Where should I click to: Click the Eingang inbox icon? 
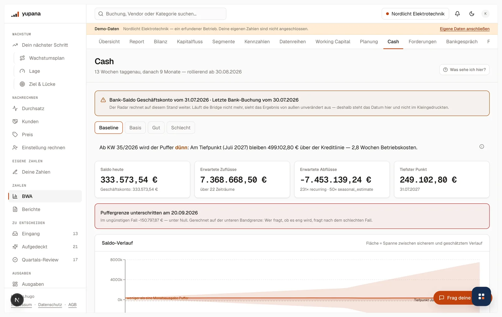pyautogui.click(x=15, y=234)
